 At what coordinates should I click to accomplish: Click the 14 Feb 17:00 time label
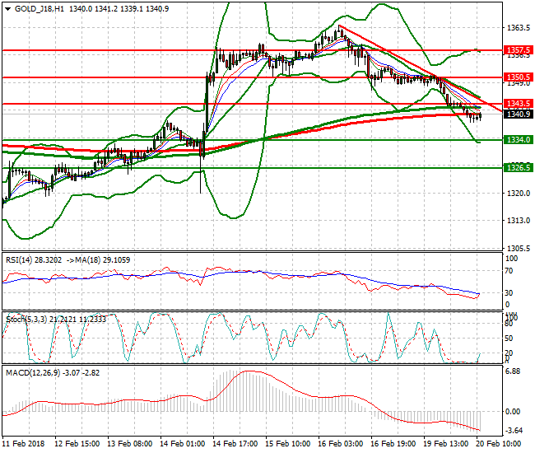click(x=235, y=444)
